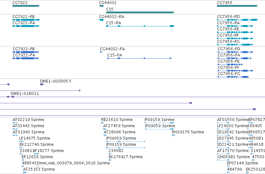Viewport: 265px width, 174px height.
Task: Select SD22421.5prime EST label
Action: (x=233, y=145)
